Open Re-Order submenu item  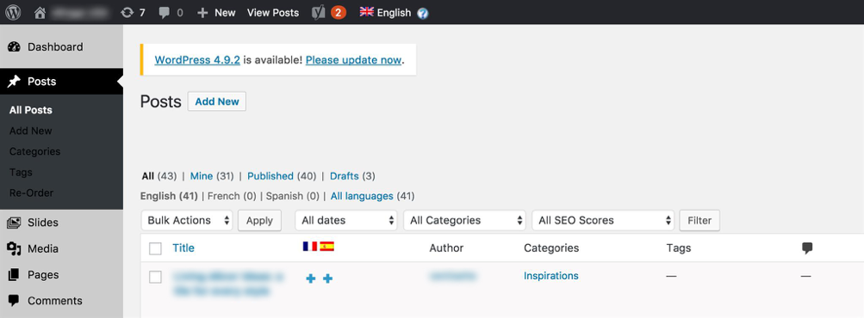[x=31, y=193]
